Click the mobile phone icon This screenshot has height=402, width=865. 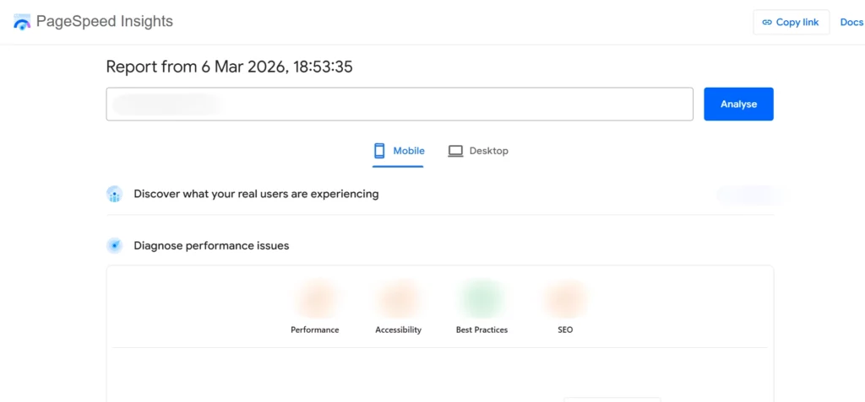[x=379, y=151]
